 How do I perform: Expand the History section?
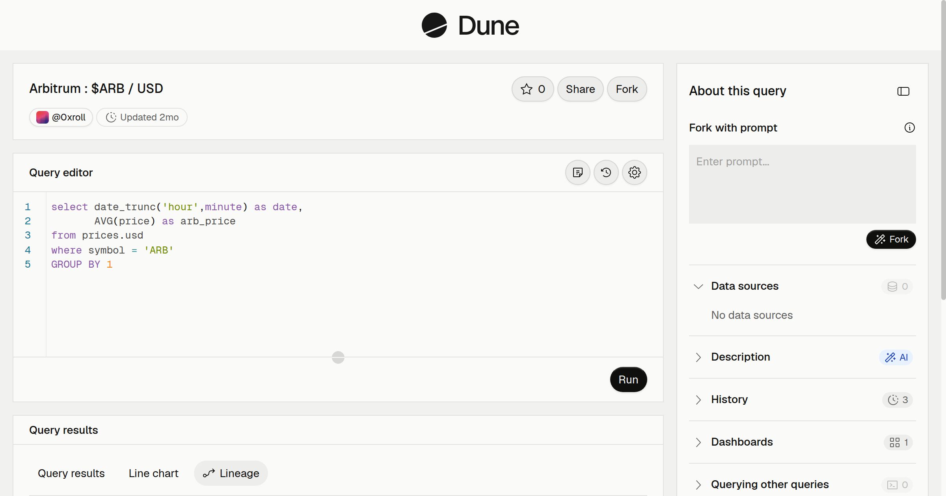pos(698,400)
